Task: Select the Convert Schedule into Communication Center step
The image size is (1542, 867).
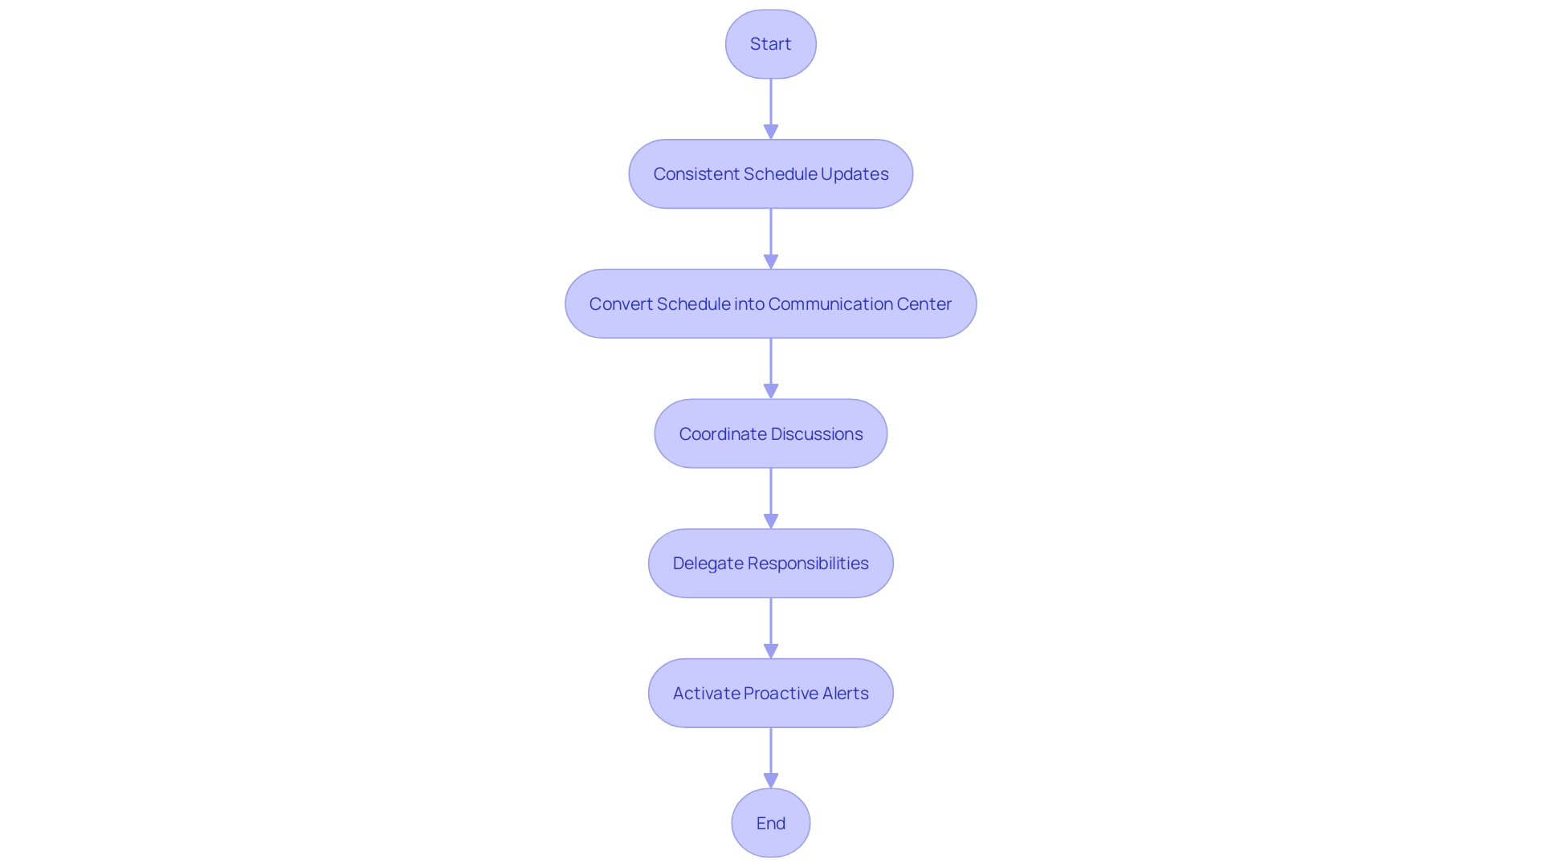Action: click(770, 303)
